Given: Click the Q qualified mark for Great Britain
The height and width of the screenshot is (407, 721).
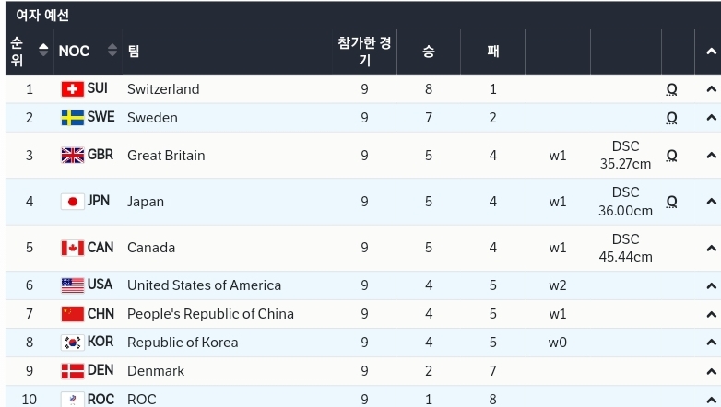Looking at the screenshot, I should click(x=672, y=156).
